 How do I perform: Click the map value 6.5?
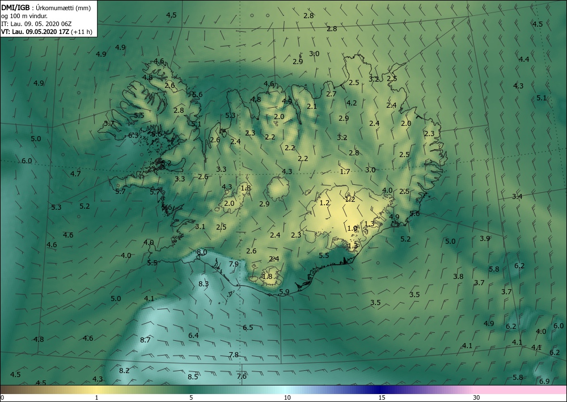[248, 328]
